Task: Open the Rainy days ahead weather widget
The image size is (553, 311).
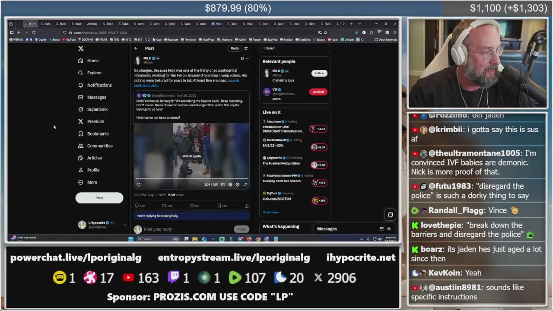Action: [24, 238]
